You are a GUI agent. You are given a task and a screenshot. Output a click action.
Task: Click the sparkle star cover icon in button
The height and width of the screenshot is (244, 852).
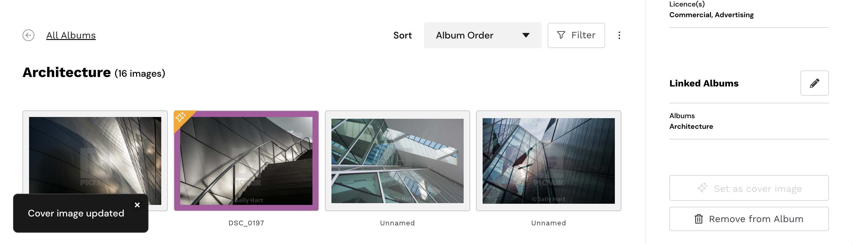702,188
